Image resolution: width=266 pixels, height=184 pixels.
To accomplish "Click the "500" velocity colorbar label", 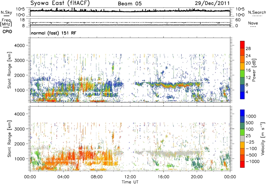I will [x=249, y=123].
